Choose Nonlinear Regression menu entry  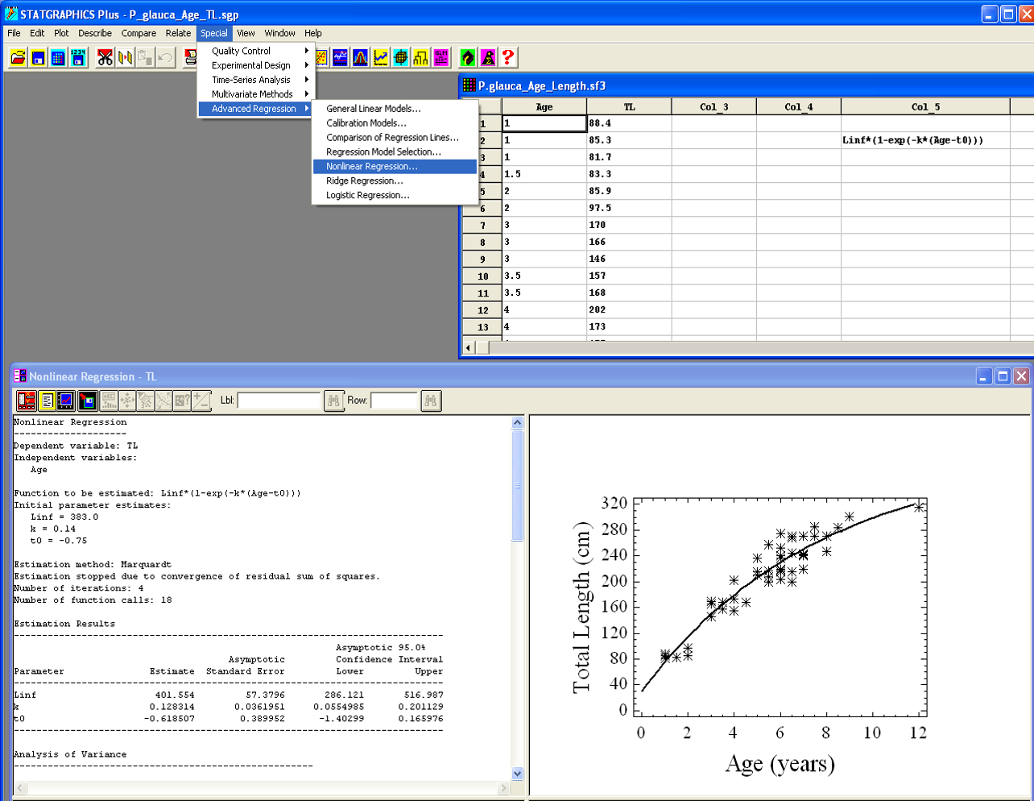[395, 166]
